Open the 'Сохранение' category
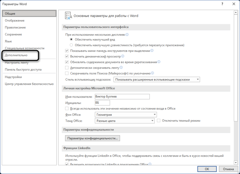Image resolution: width=240 pixels, height=174 pixels. (29, 34)
